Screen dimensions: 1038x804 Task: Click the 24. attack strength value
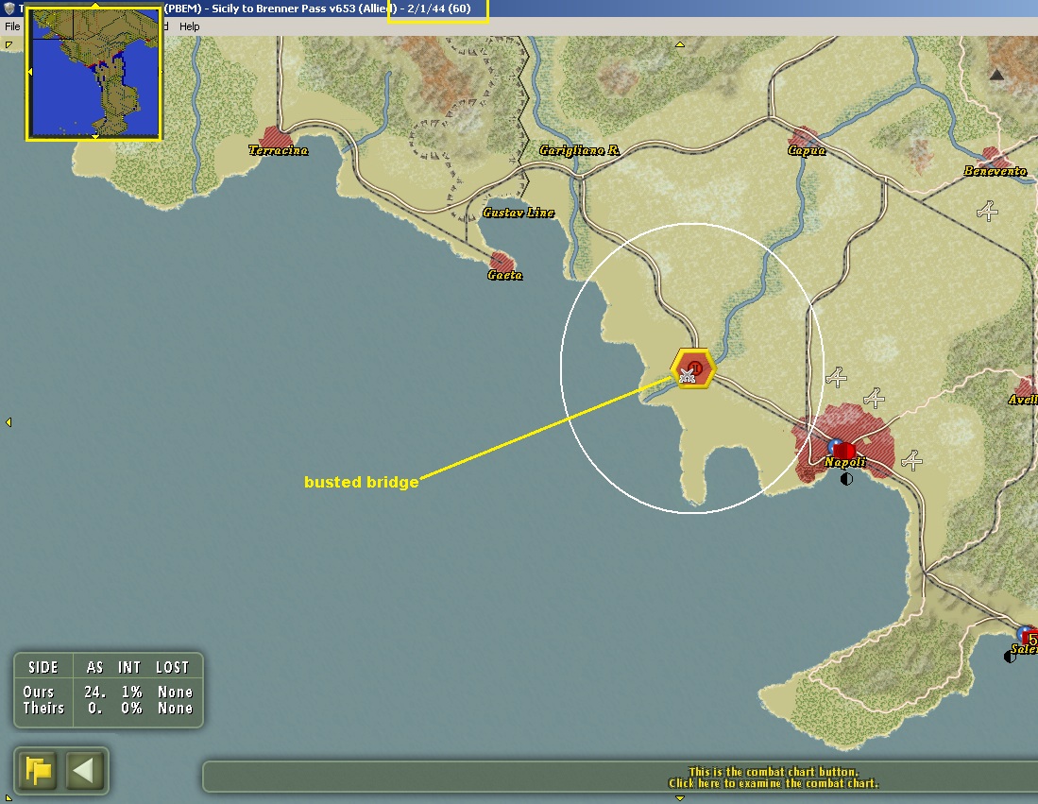pyautogui.click(x=94, y=693)
